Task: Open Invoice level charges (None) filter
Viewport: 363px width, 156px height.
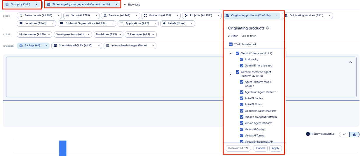Action: (130, 46)
